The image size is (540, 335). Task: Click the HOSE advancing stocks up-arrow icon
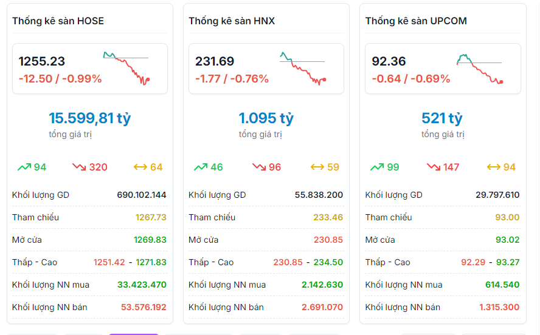(x=24, y=167)
